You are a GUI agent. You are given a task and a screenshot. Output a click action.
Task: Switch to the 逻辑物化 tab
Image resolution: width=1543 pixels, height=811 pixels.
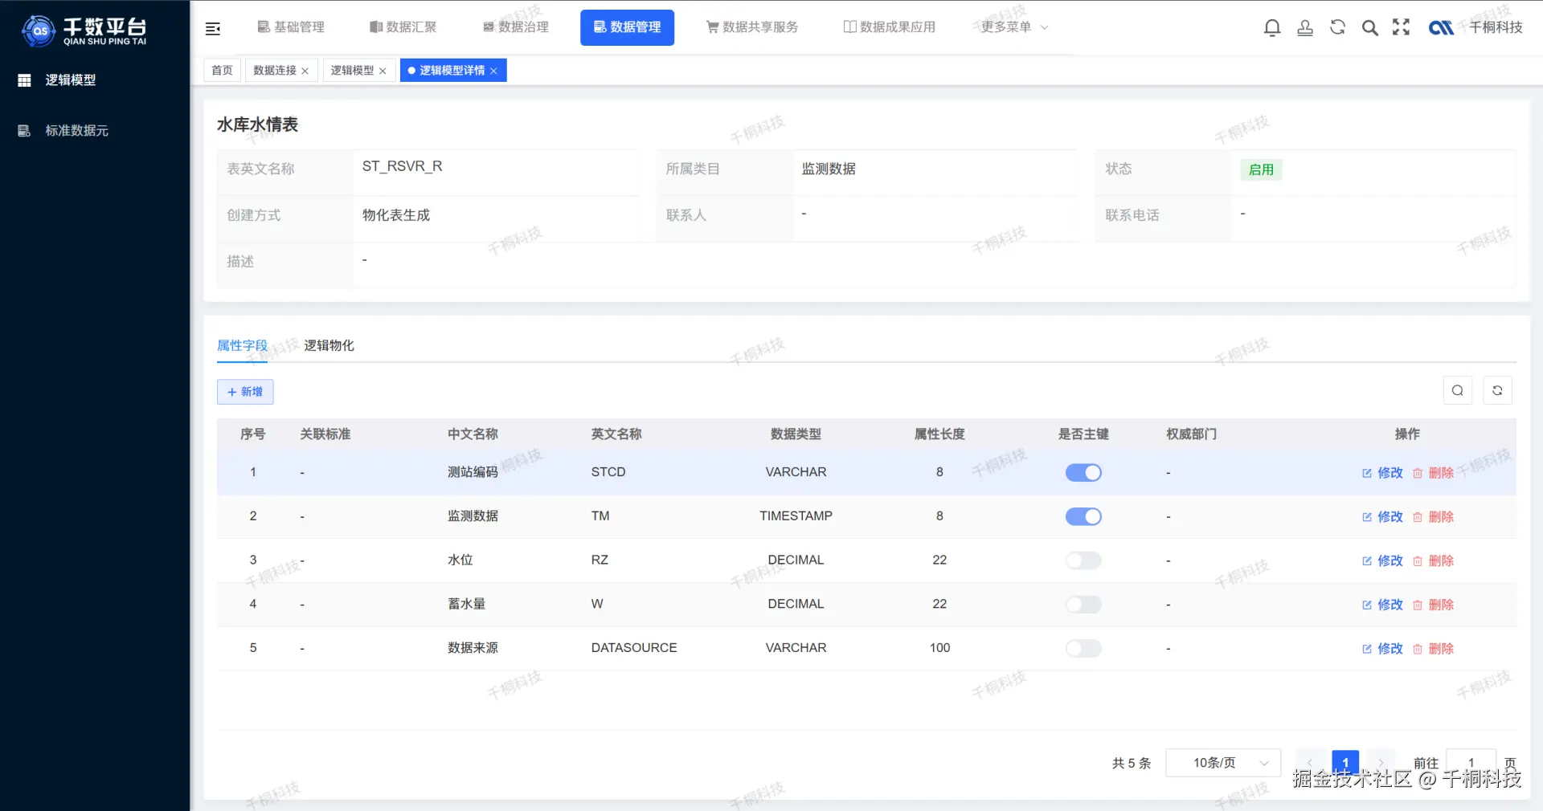coord(329,345)
